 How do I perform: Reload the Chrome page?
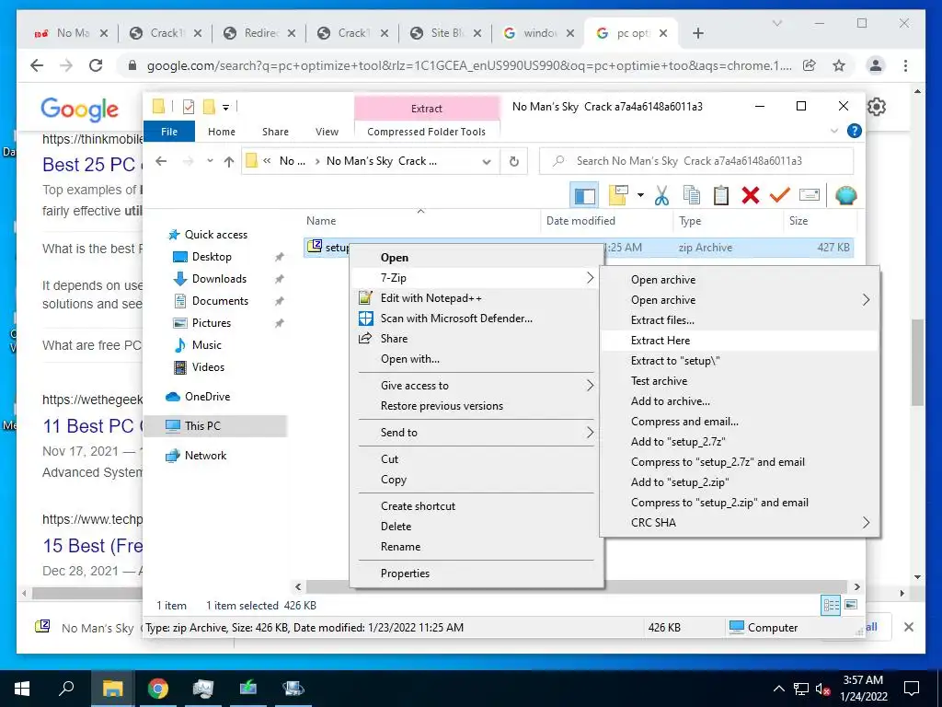point(96,65)
